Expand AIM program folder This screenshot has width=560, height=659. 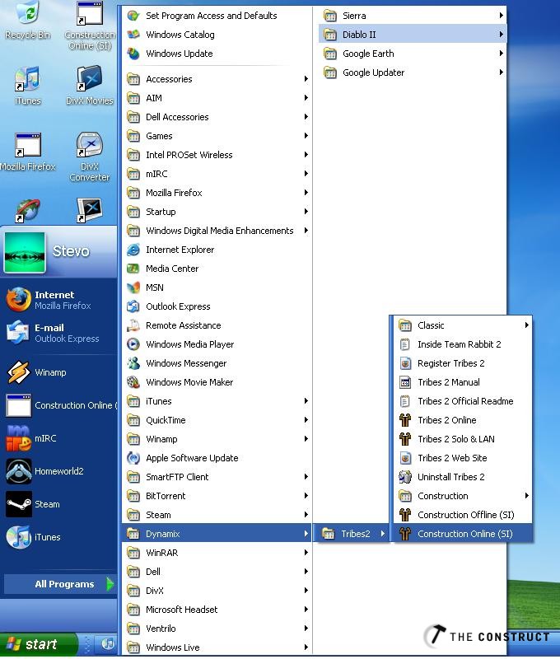(217, 98)
